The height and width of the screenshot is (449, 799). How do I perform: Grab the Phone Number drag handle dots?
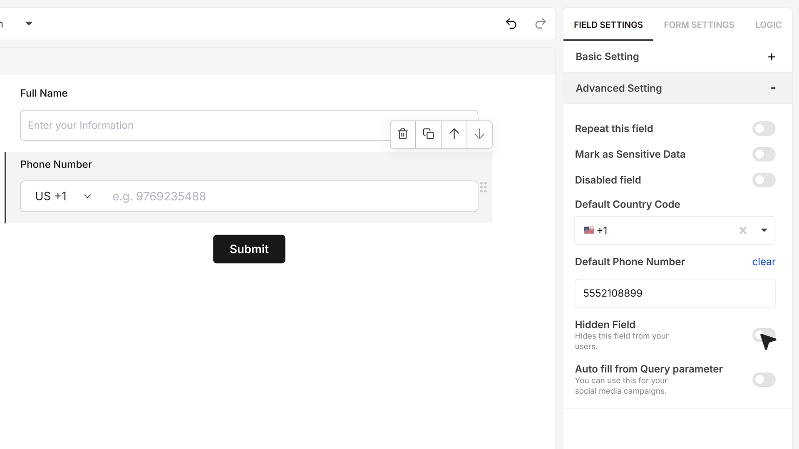tap(483, 187)
